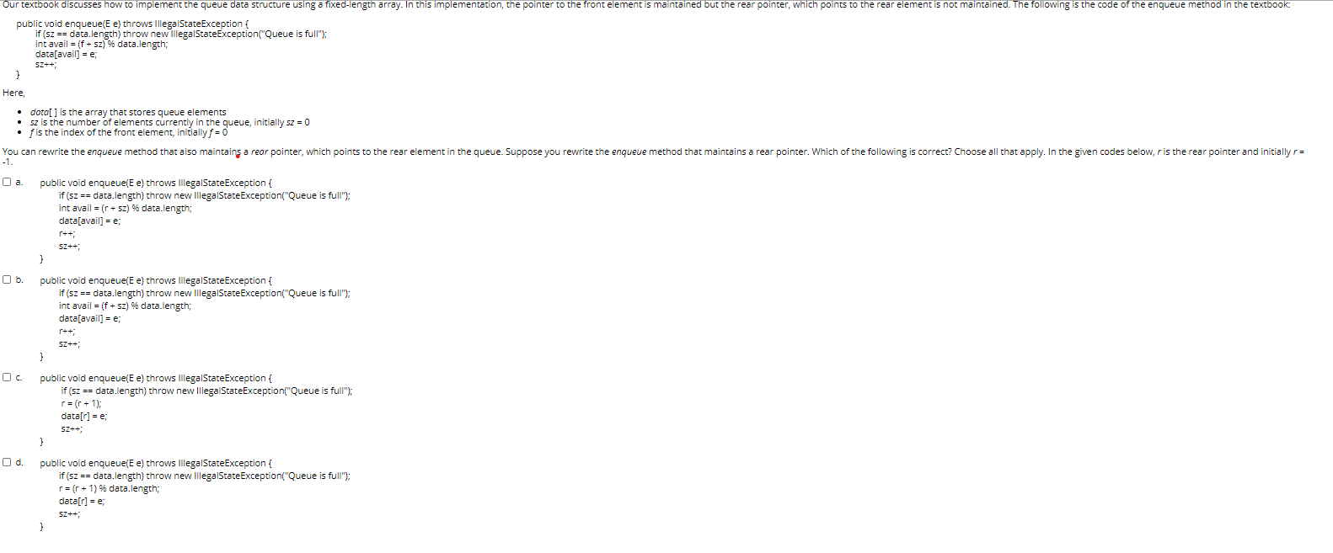Viewport: 1333px width, 553px height.
Task: Click "r = (r + 1);" in option c
Action: (x=81, y=403)
